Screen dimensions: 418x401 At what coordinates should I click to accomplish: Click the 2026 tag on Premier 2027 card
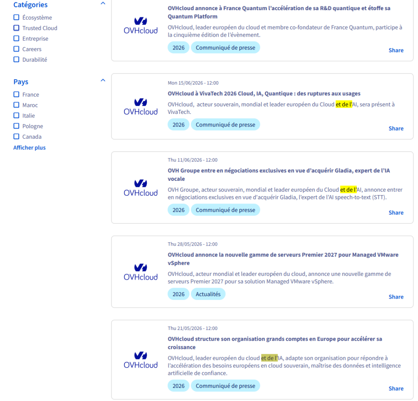tap(178, 294)
